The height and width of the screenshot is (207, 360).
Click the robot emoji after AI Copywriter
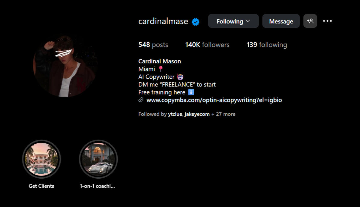[180, 77]
